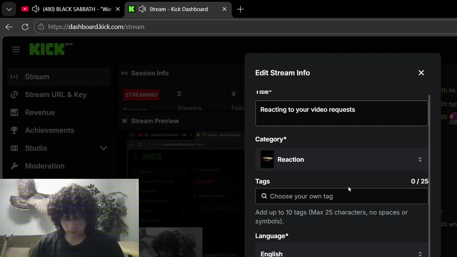This screenshot has width=457, height=257.
Task: Click the bar chart Revenue icon
Action: 14,112
